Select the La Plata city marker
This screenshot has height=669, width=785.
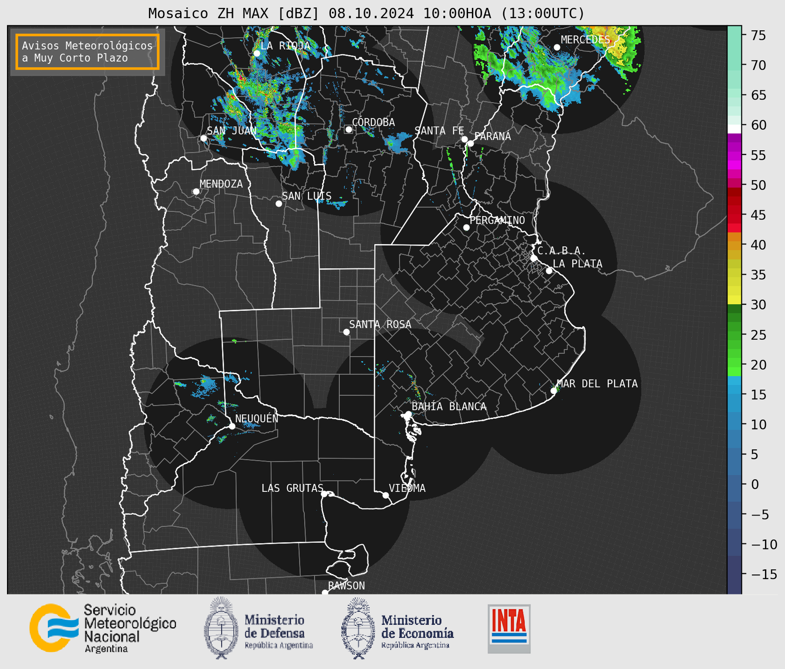pos(549,271)
